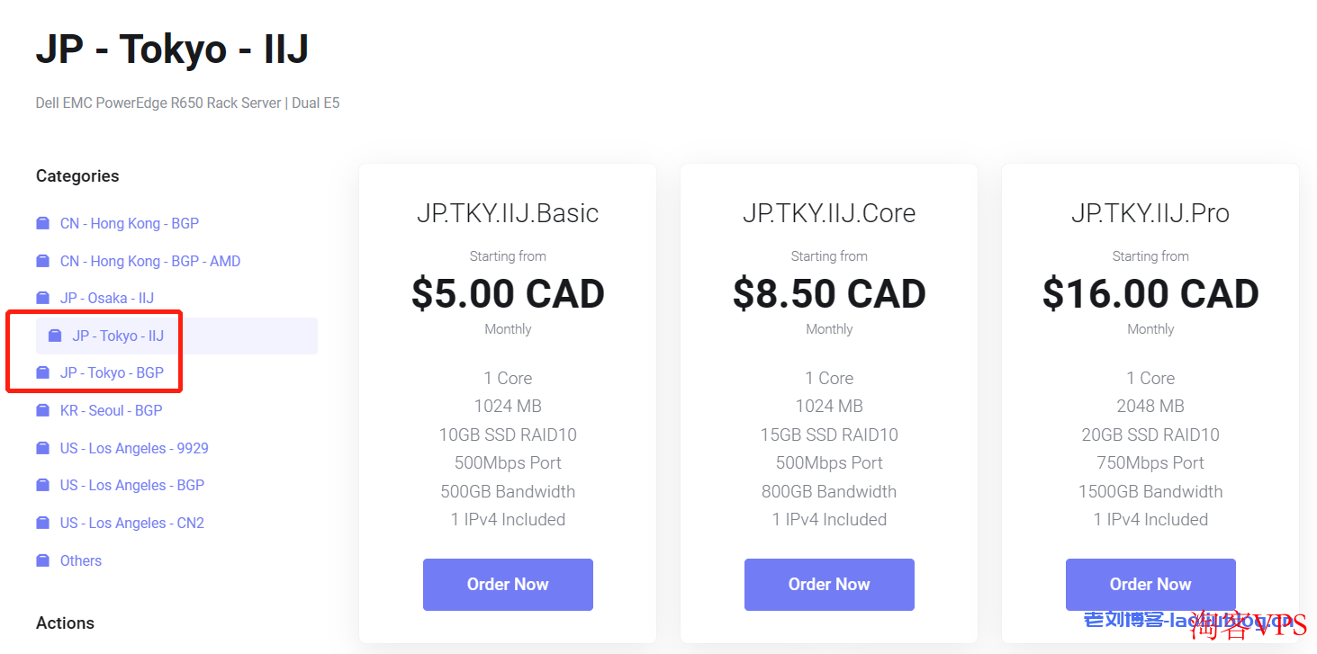Select the JP - Tokyo - BGP category

pyautogui.click(x=112, y=372)
